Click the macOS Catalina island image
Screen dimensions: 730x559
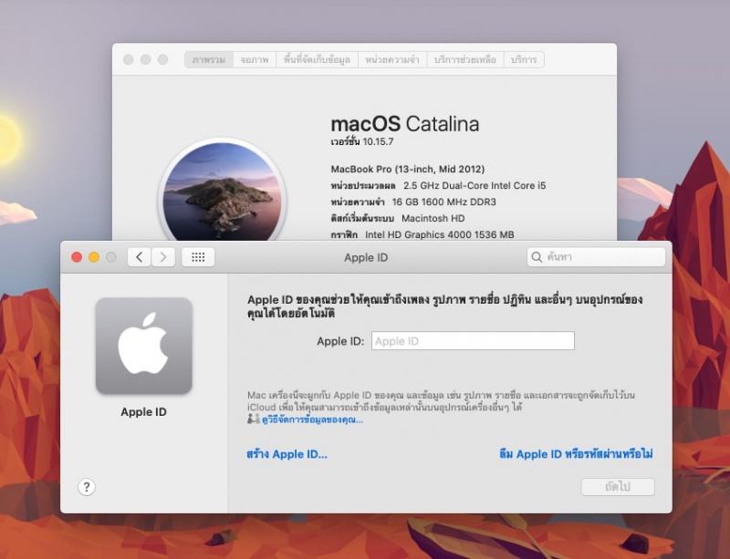click(x=222, y=191)
